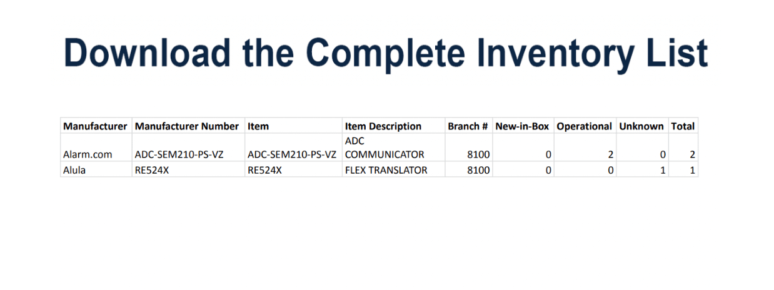Viewport: 774px width, 290px height.
Task: Click the Manufacturer Number column header
Action: click(x=187, y=126)
